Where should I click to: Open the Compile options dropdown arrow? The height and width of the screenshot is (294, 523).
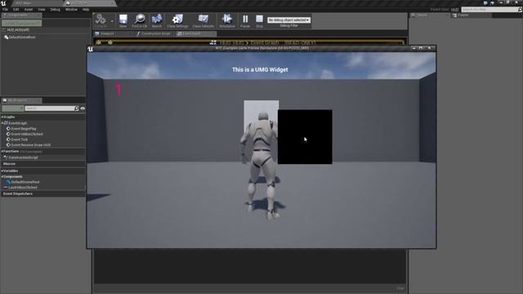(112, 21)
